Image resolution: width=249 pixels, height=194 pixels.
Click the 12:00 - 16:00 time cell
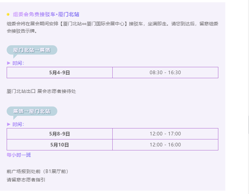point(165,145)
